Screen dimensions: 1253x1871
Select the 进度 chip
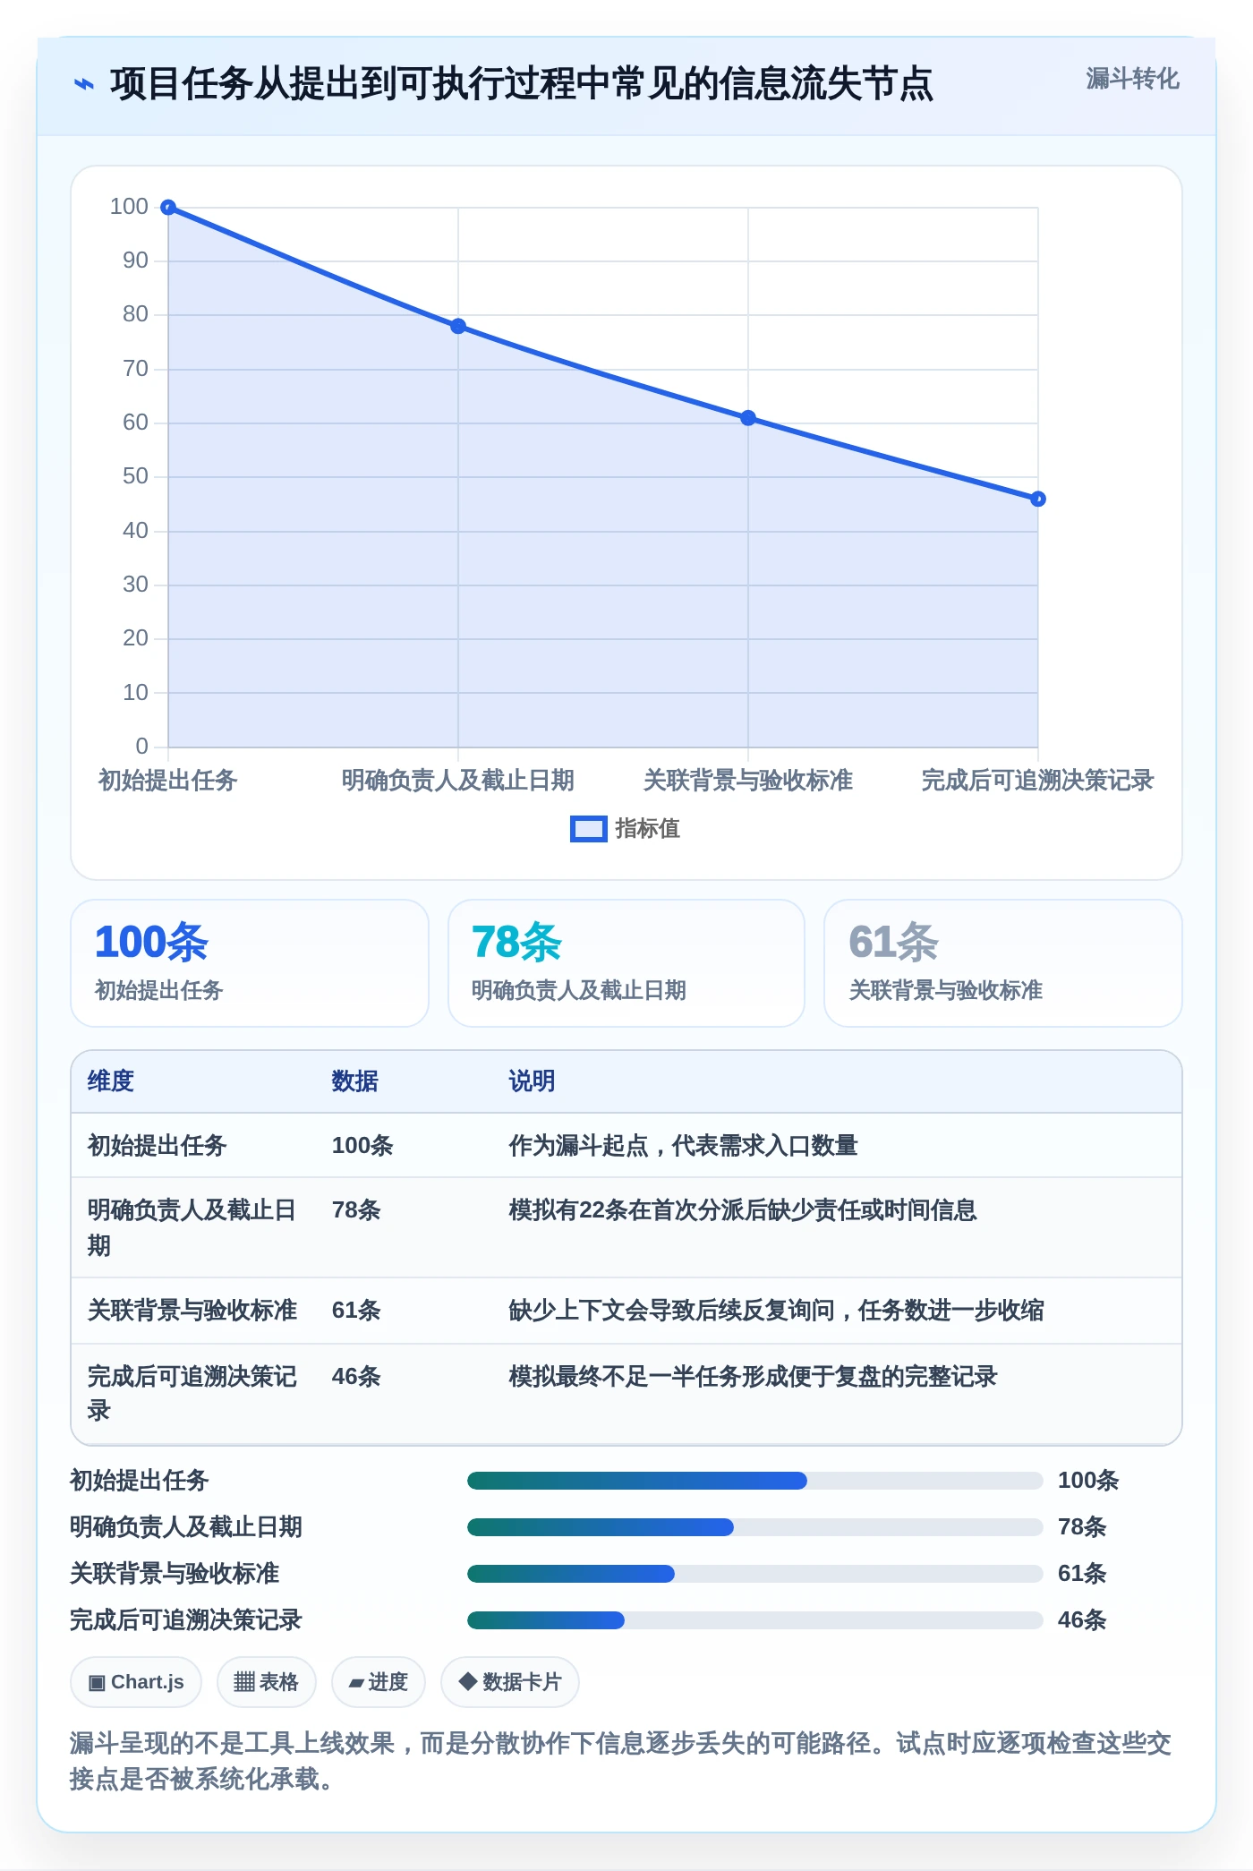click(x=379, y=1682)
